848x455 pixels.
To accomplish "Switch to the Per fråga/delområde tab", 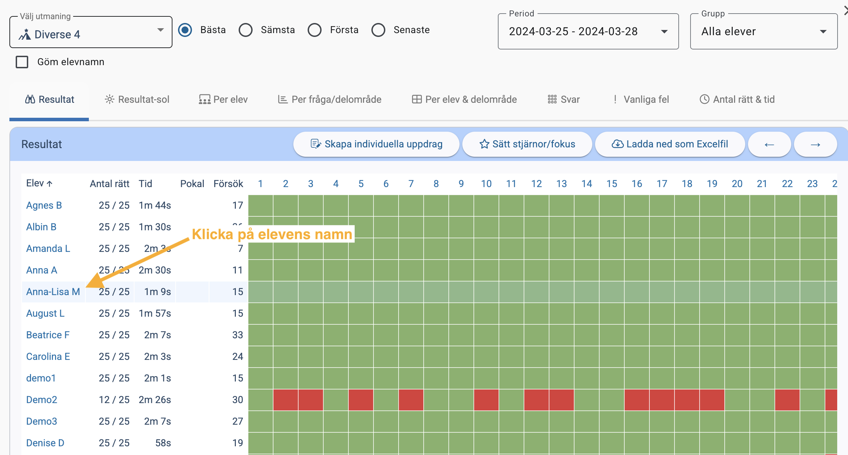I will pyautogui.click(x=330, y=100).
